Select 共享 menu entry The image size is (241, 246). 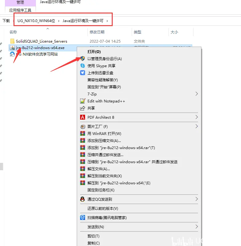[x=91, y=108]
